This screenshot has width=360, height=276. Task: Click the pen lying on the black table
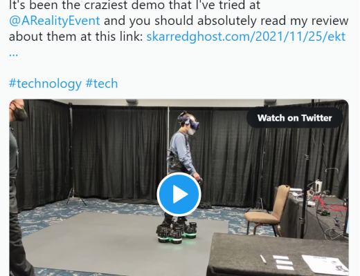[263, 259]
